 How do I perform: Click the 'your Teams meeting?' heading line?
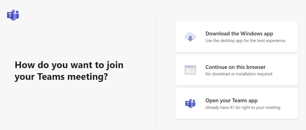(x=61, y=76)
